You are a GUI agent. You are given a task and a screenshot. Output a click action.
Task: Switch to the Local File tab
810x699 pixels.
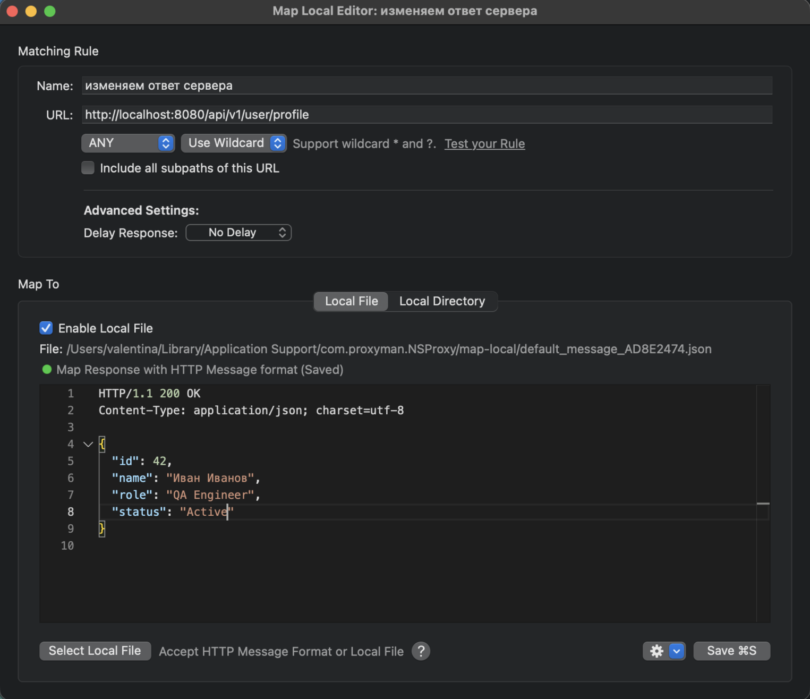[x=351, y=301]
